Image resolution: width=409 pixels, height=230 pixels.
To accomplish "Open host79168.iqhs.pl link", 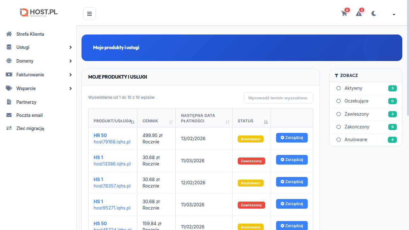I will coord(112,142).
